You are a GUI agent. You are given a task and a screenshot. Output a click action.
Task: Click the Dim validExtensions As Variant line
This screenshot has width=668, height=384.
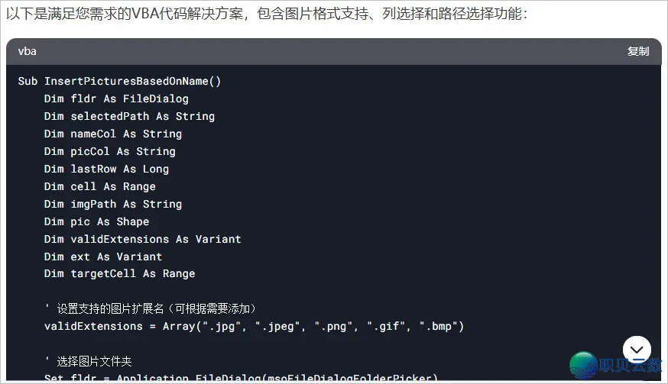(x=143, y=239)
